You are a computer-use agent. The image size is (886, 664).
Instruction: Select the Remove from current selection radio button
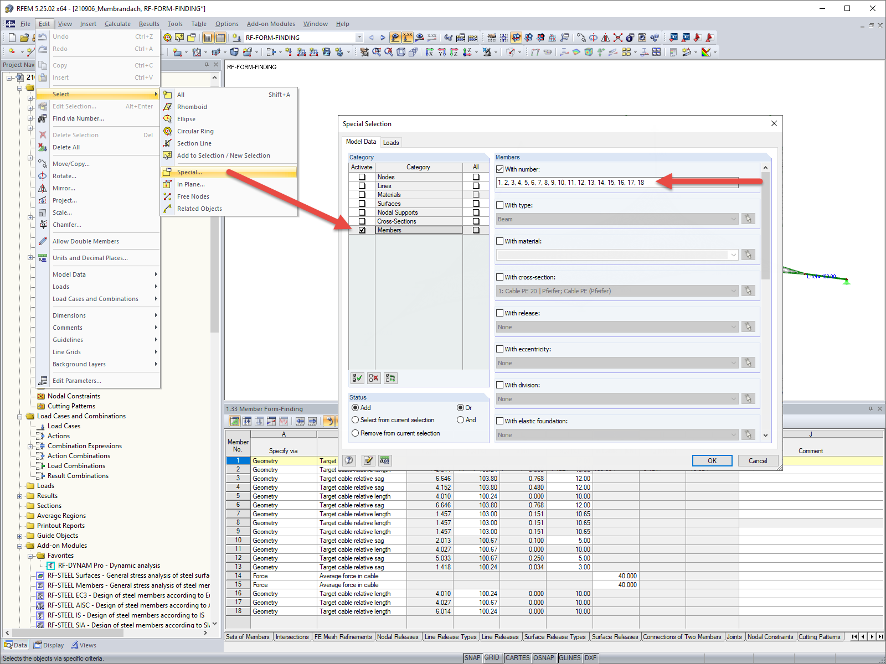click(356, 433)
